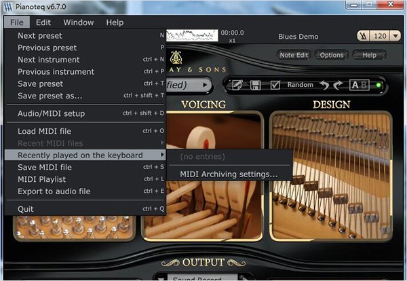The width and height of the screenshot is (407, 281).
Task: Open the Help menu in menu bar
Action: click(x=115, y=22)
